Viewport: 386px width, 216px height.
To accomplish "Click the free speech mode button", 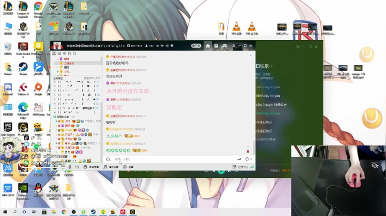I will pyautogui.click(x=91, y=167).
